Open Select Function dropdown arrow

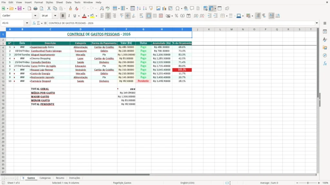[x=42, y=23]
